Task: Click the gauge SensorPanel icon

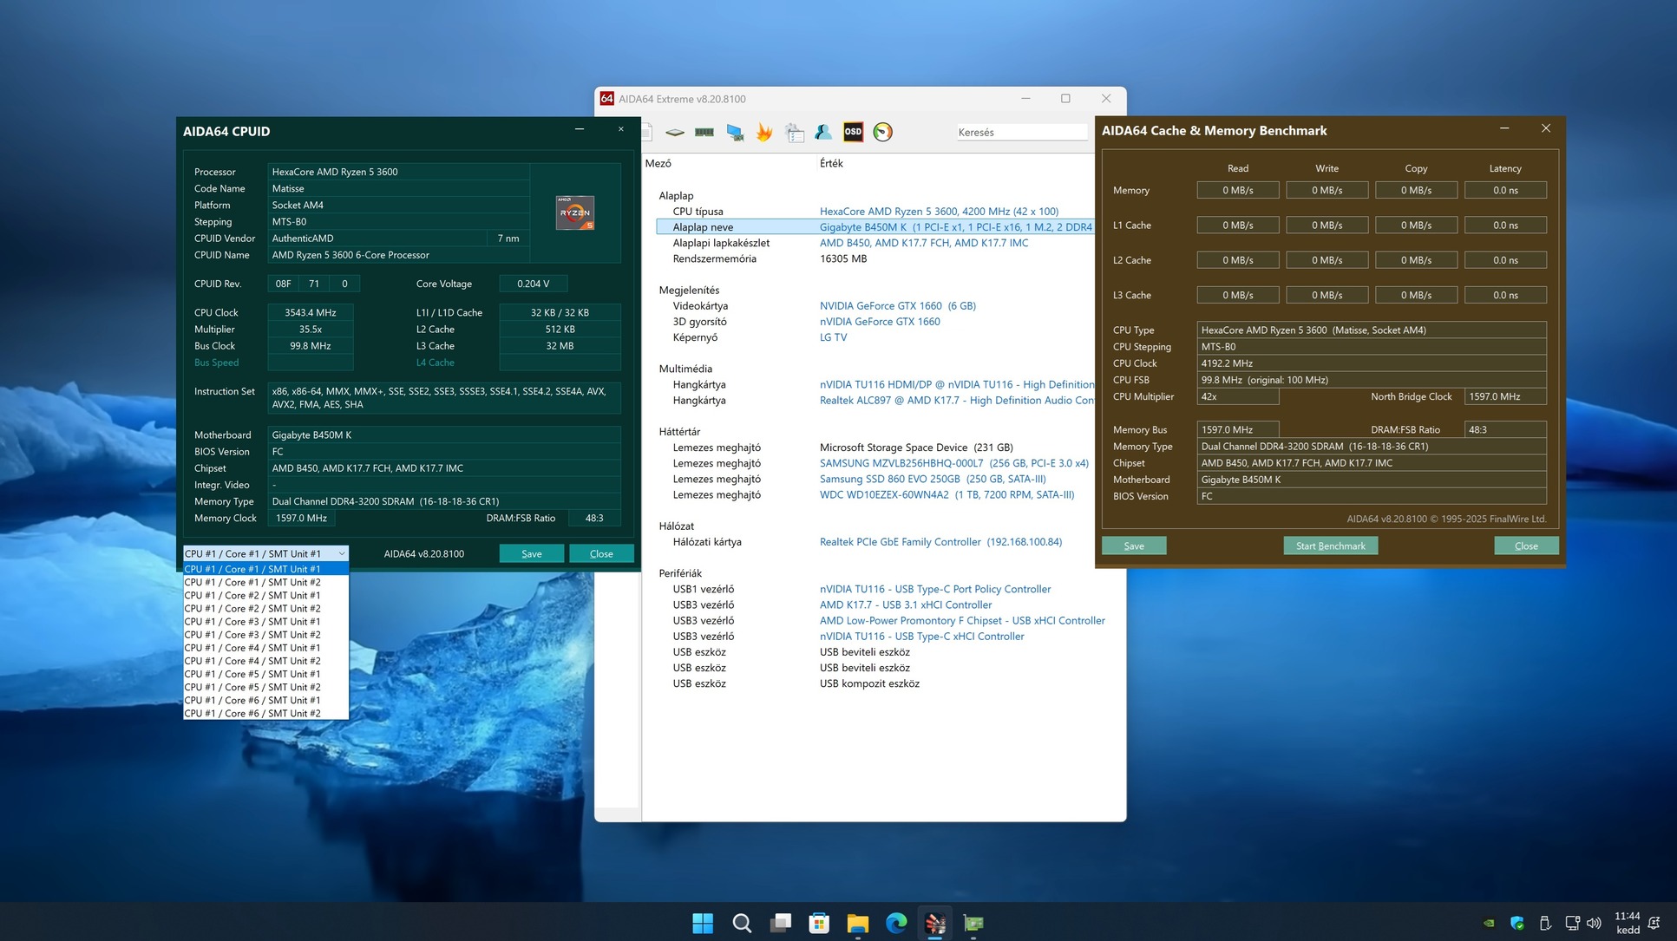Action: 882,132
